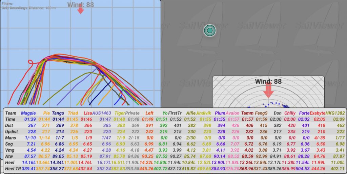Click the Wind: 88 label above track map

click(81, 5)
